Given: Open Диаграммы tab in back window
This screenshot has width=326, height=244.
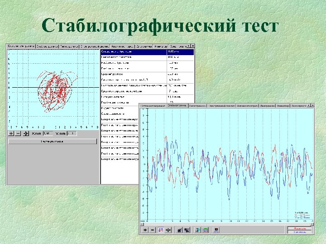Looking at the screenshot, I should point(144,46).
